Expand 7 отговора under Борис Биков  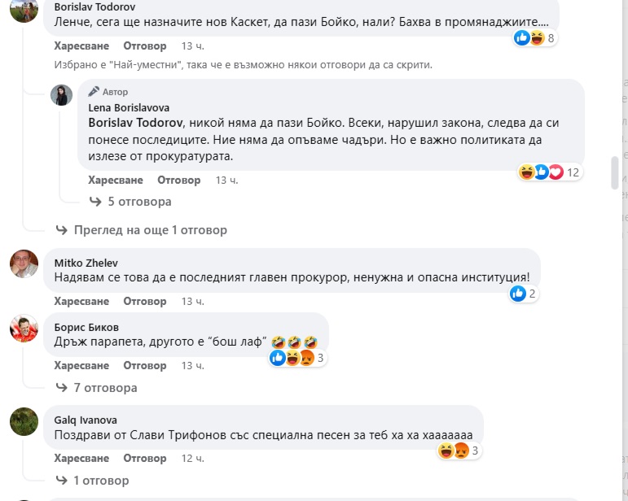click(x=104, y=388)
